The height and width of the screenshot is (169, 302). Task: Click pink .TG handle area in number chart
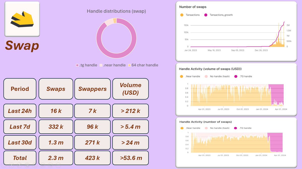[x=276, y=142]
